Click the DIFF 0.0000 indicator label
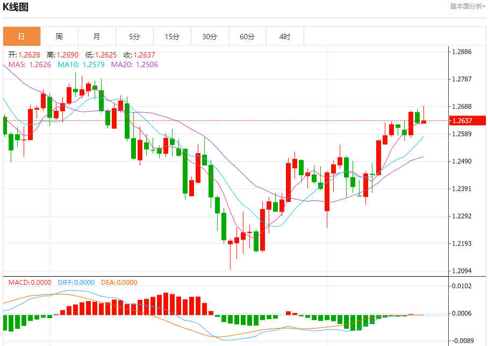This screenshot has width=488, height=346. [76, 282]
